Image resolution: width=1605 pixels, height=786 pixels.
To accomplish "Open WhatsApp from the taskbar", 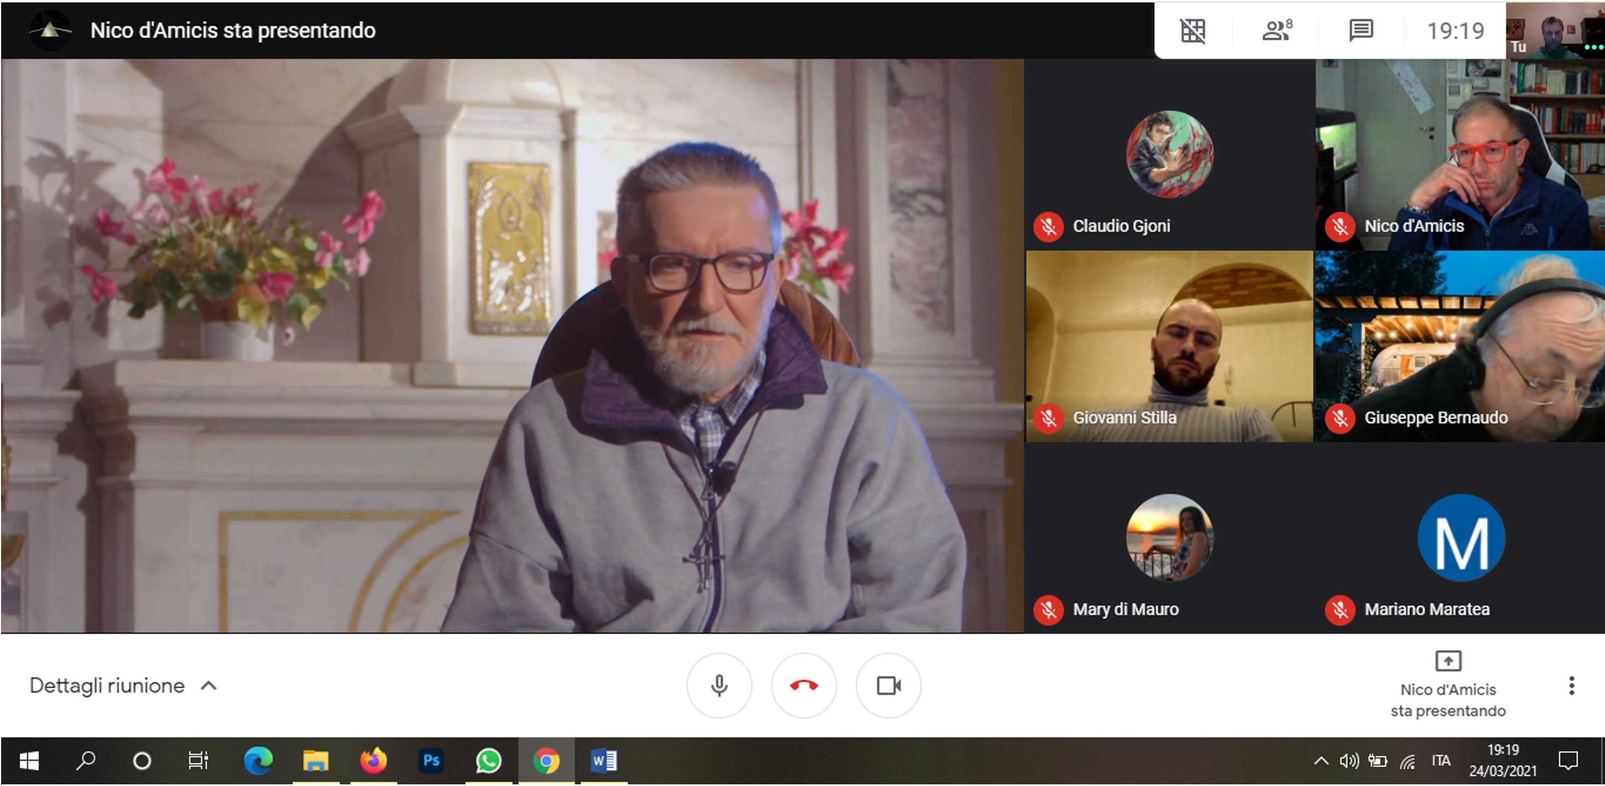I will click(488, 761).
